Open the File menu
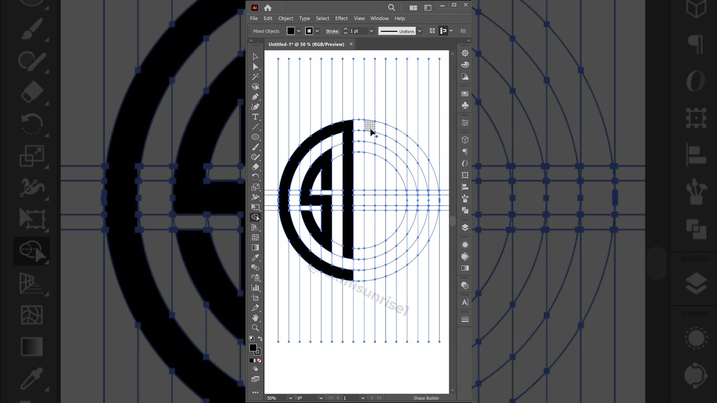Screen dimensions: 717x403 coord(254,18)
